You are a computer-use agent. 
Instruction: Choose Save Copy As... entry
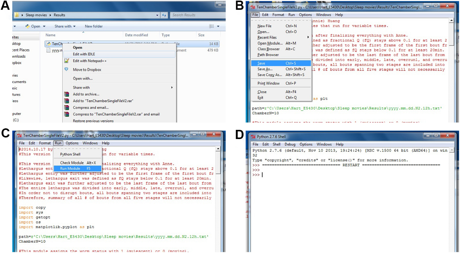270,75
